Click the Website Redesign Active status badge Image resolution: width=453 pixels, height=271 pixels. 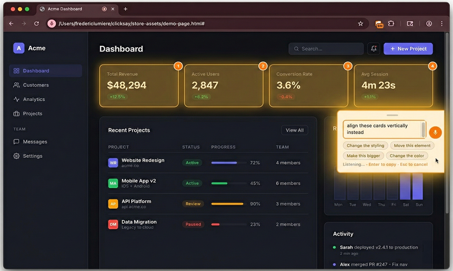coord(192,163)
